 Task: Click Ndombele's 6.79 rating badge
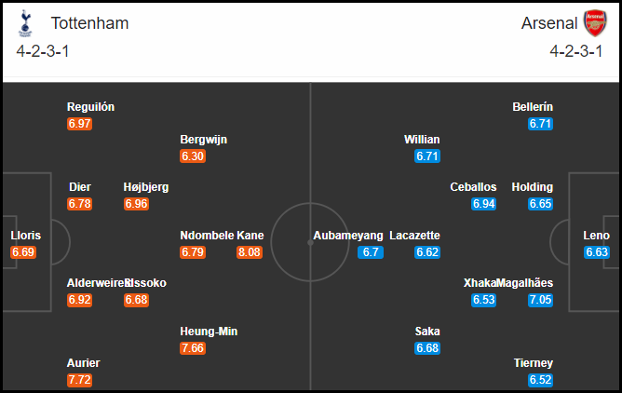pyautogui.click(x=193, y=252)
